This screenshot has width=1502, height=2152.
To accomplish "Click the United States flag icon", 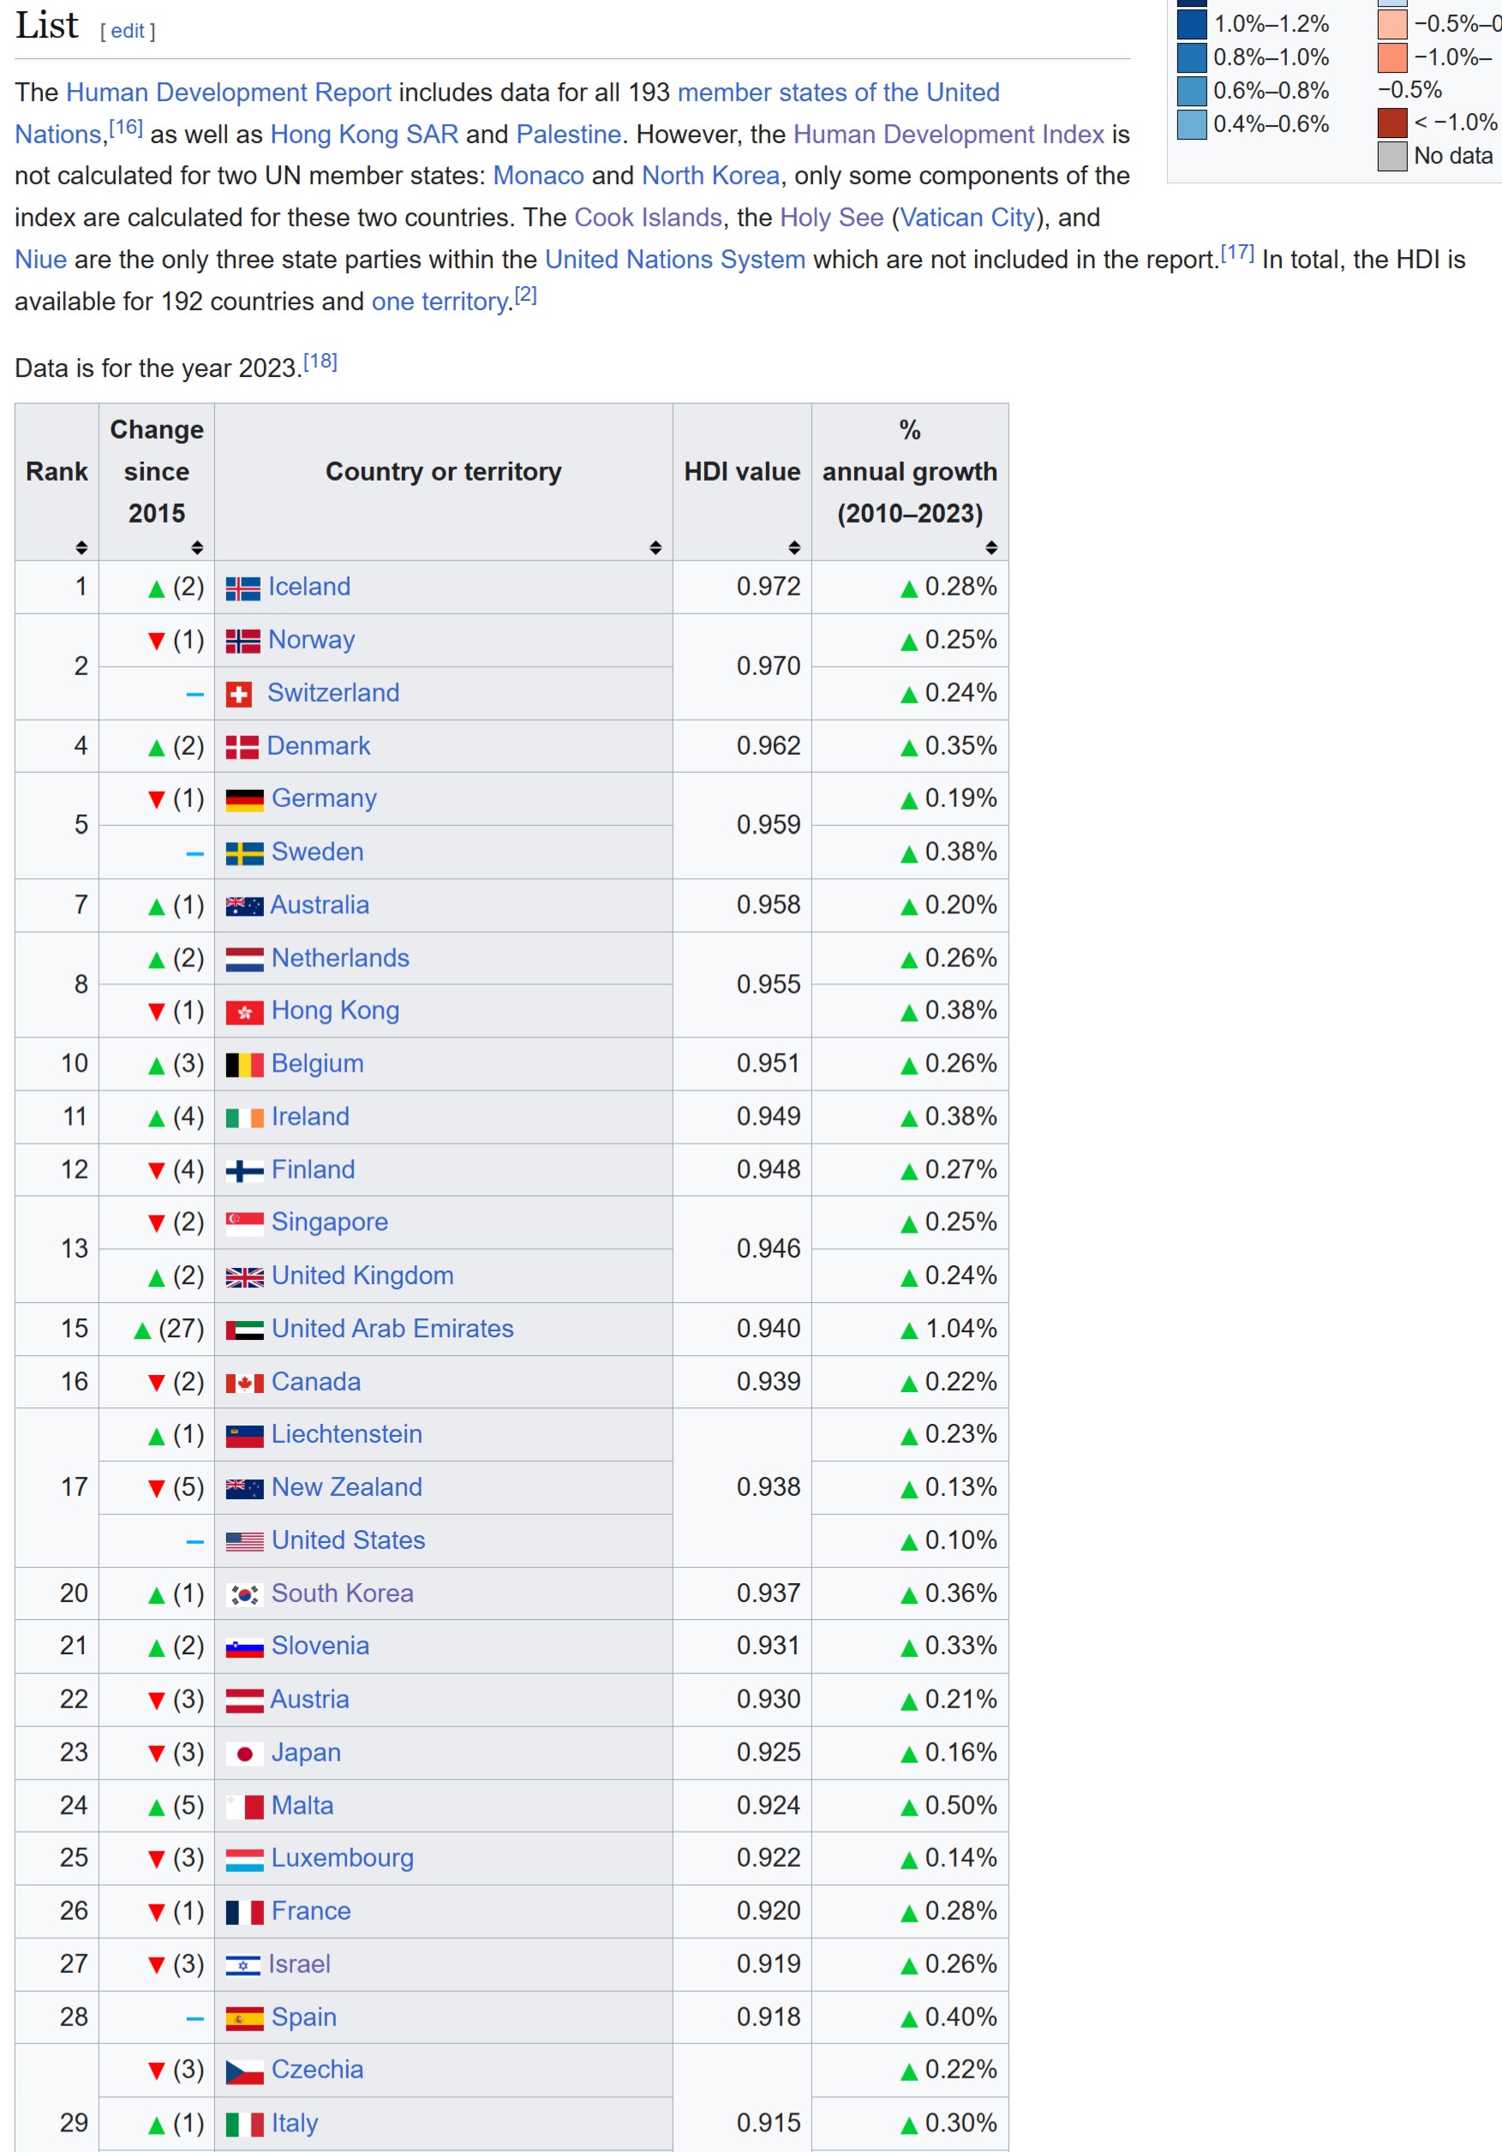I will coord(245,1542).
